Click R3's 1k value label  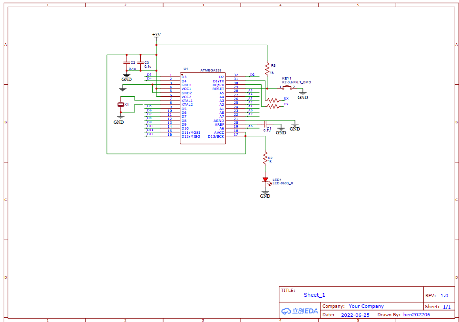272,73
